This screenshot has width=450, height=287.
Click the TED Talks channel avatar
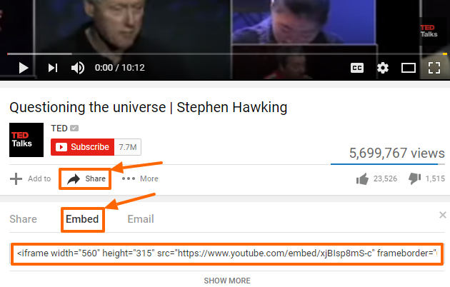[26, 140]
